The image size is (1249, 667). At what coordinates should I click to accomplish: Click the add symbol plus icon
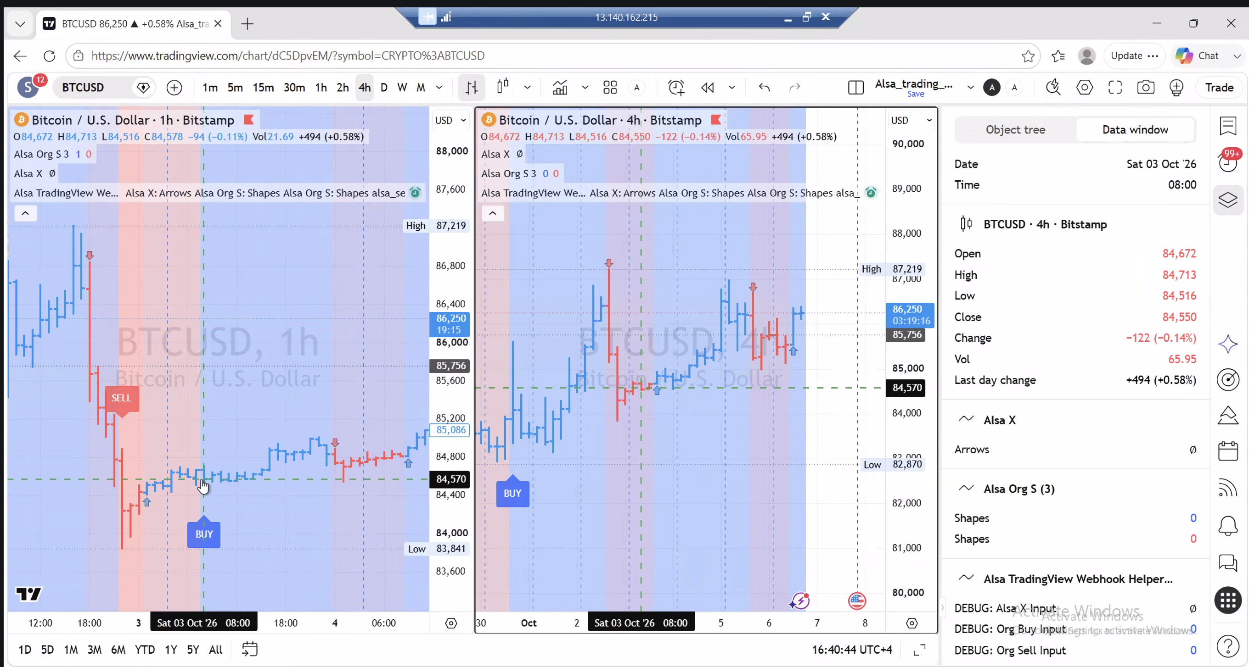pyautogui.click(x=174, y=87)
